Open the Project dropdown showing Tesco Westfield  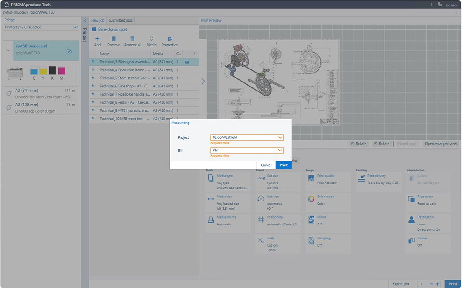tap(247, 137)
